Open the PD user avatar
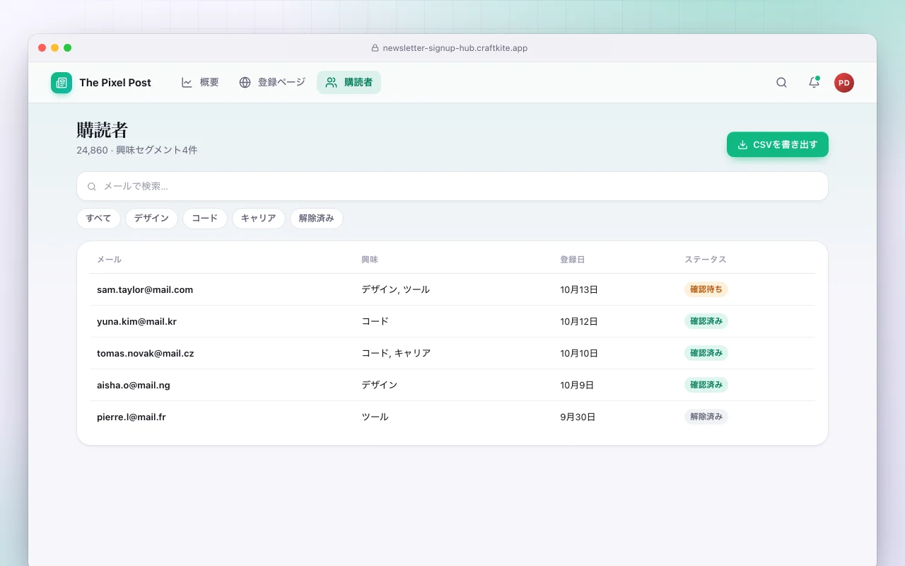The image size is (905, 566). tap(844, 83)
